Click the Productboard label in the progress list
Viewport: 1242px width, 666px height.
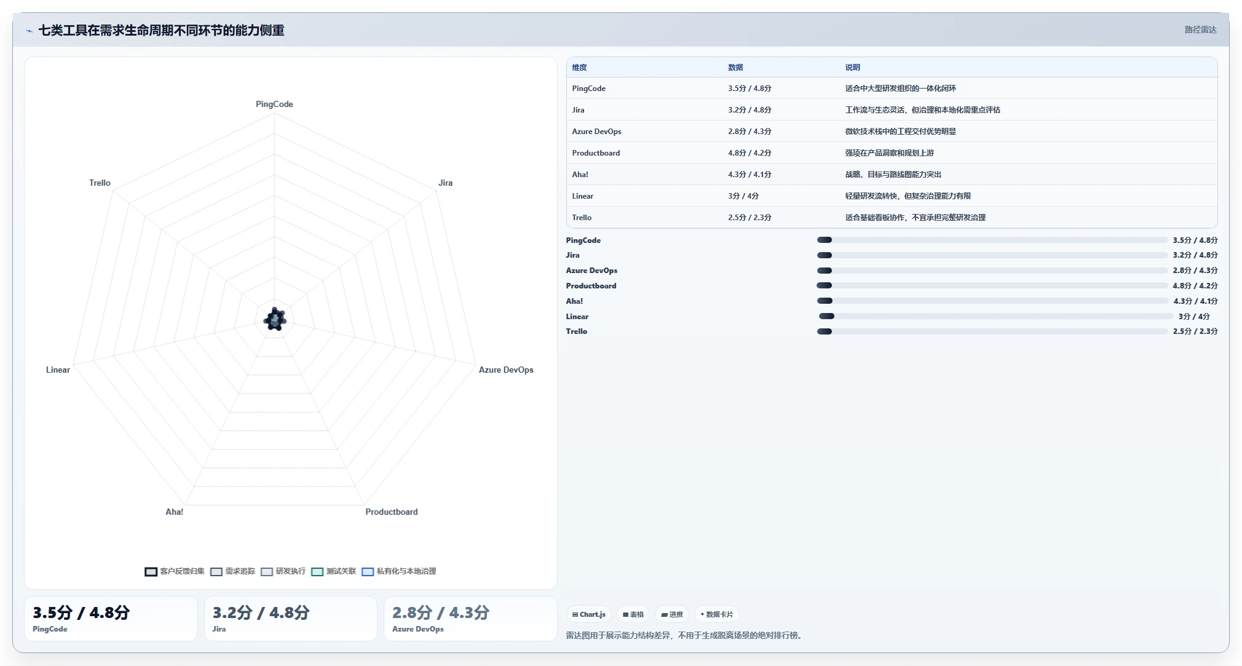[x=591, y=286]
